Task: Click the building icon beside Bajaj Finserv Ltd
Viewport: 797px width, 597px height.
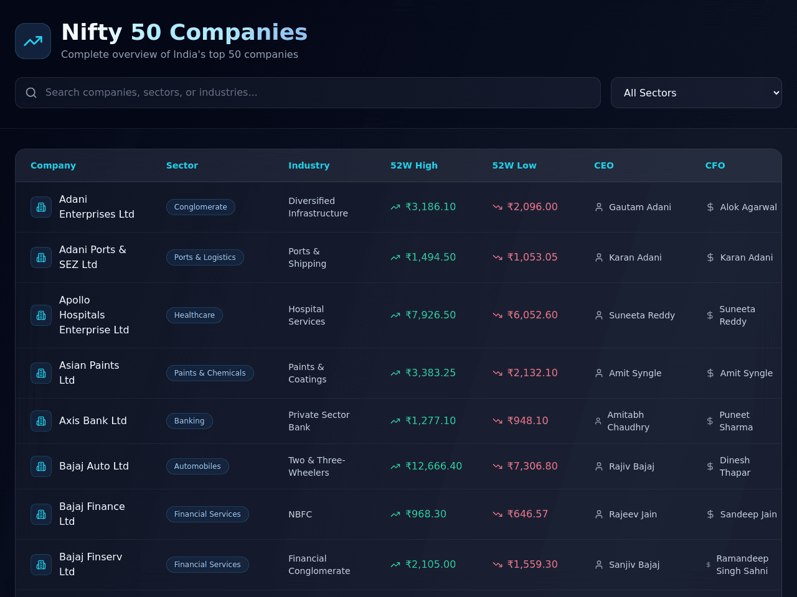Action: [41, 565]
